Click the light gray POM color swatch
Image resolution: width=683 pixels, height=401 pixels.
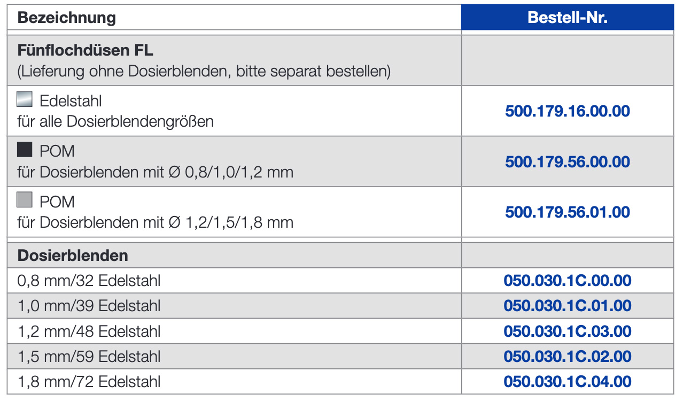click(x=25, y=200)
